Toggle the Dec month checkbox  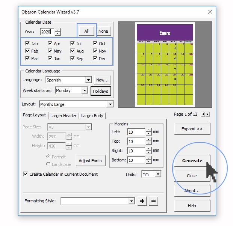point(95,59)
